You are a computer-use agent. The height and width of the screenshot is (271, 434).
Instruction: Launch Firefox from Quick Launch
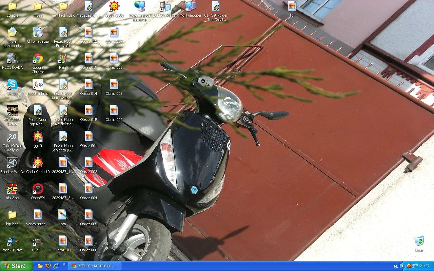click(x=48, y=266)
